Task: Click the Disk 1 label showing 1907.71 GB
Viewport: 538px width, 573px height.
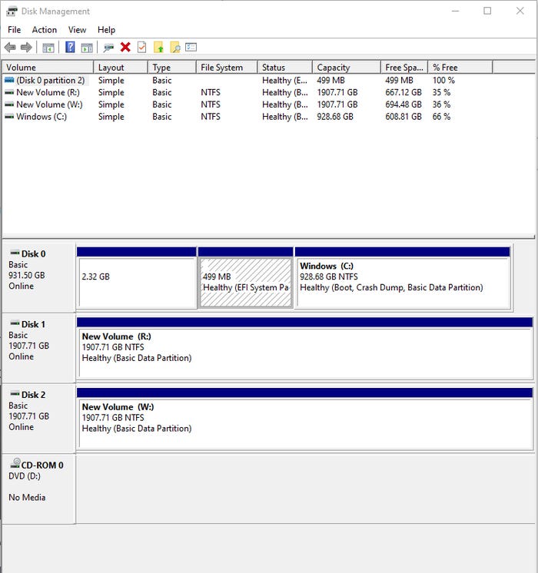Action: 38,347
